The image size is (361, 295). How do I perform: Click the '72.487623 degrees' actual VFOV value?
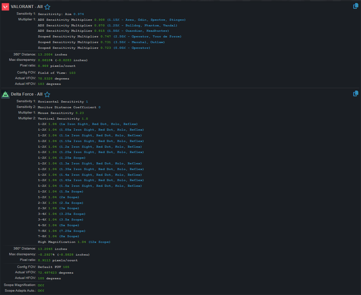click(x=55, y=273)
